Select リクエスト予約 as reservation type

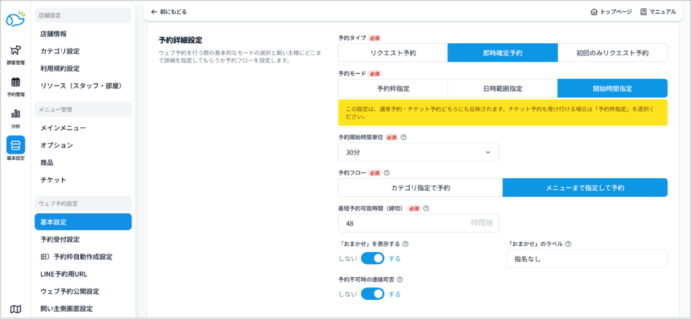point(393,53)
